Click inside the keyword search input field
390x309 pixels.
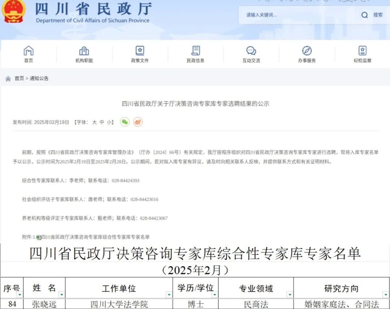pyautogui.click(x=289, y=15)
